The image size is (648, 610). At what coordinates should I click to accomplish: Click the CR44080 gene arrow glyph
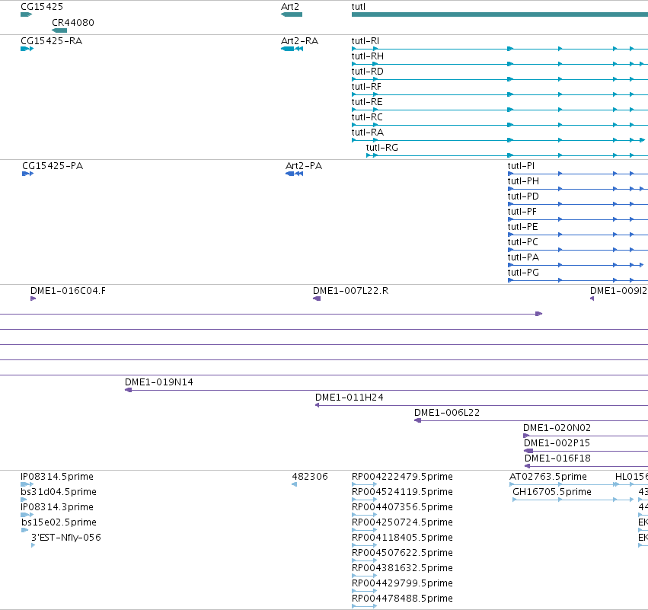pyautogui.click(x=59, y=30)
